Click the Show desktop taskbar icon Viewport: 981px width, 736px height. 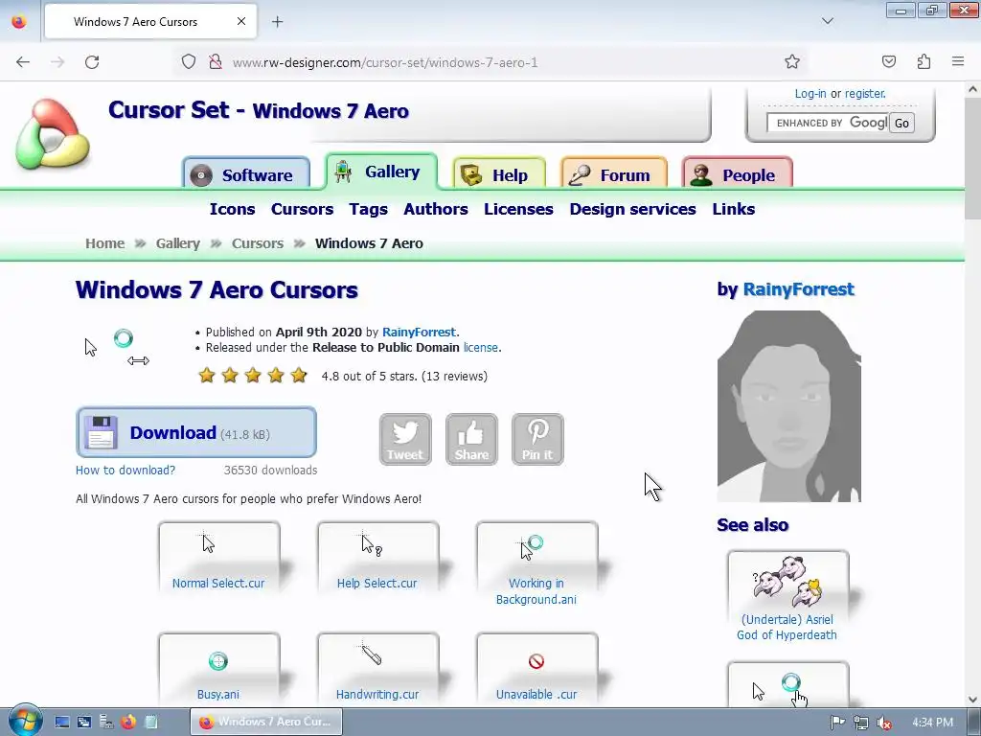point(62,723)
